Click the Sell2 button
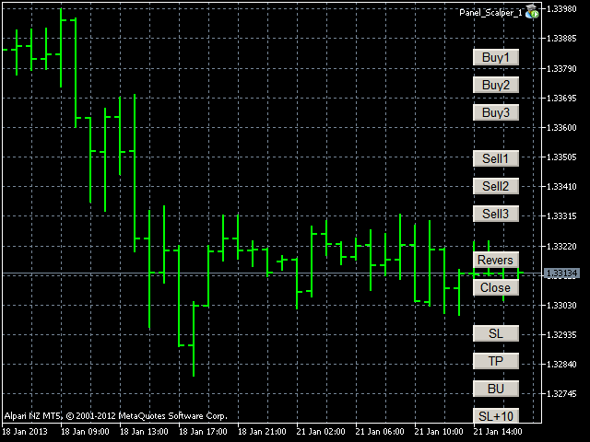 (x=496, y=186)
